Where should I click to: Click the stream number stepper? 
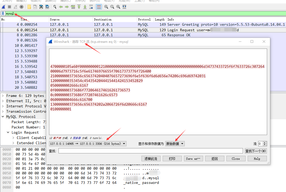(x=264, y=144)
